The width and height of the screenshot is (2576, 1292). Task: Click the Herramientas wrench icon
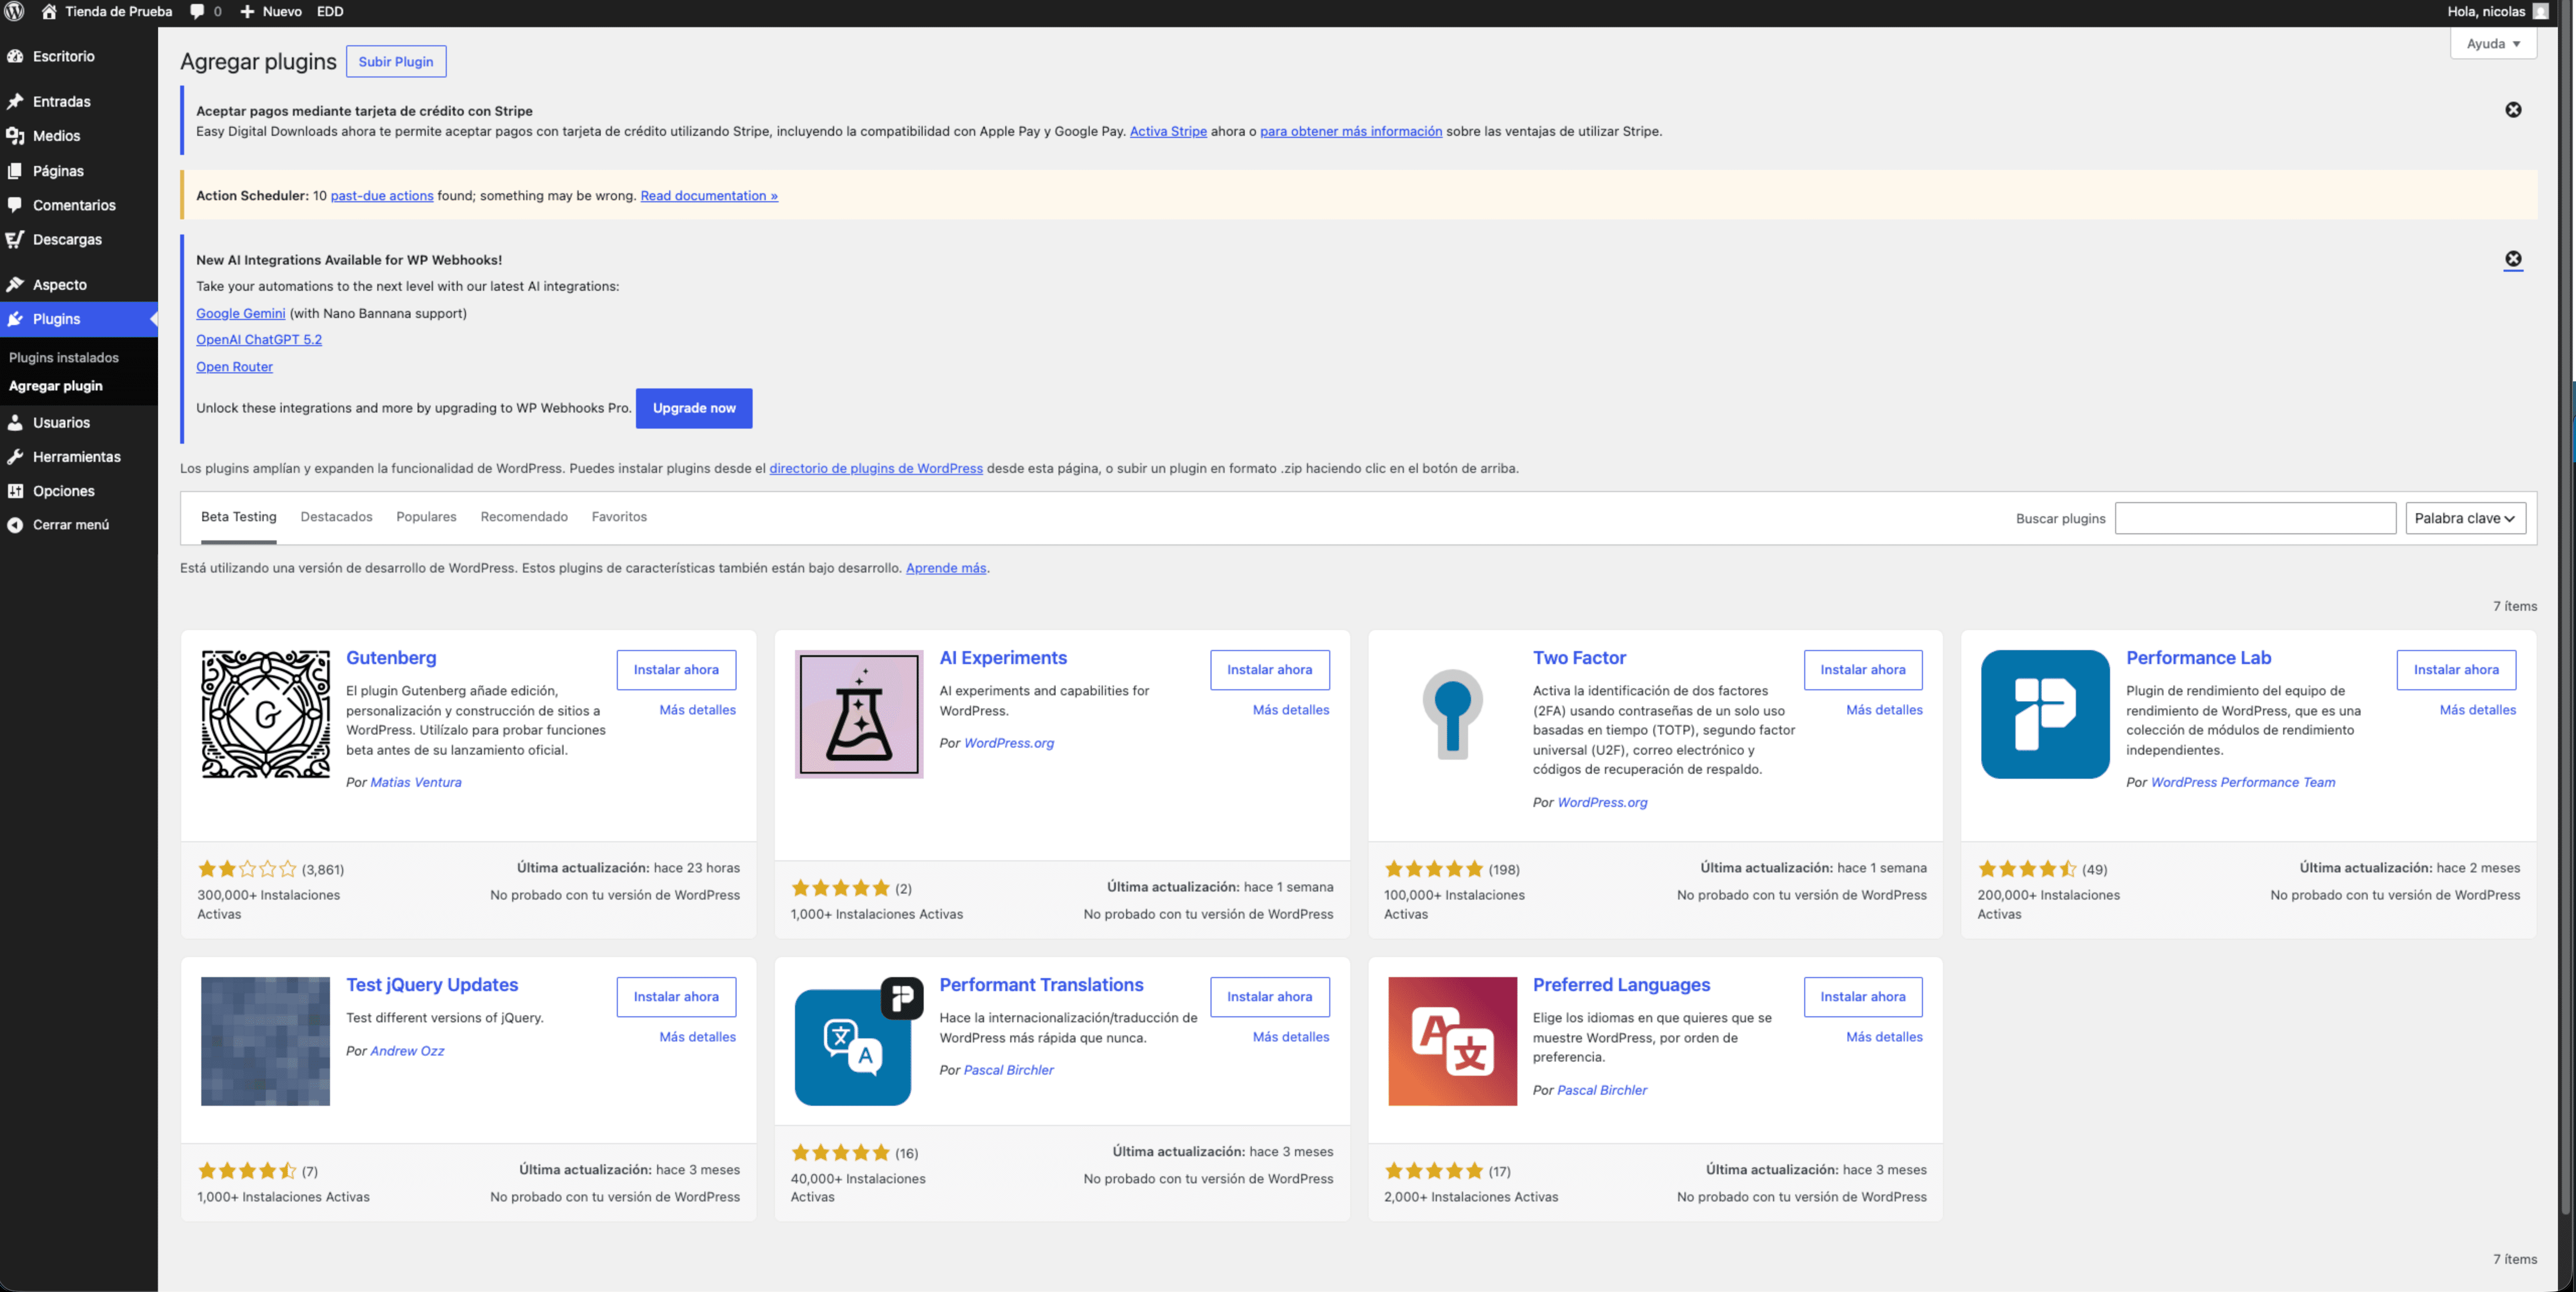point(16,456)
